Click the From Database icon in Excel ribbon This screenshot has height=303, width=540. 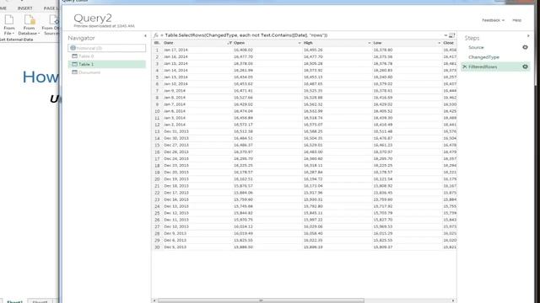tap(29, 20)
